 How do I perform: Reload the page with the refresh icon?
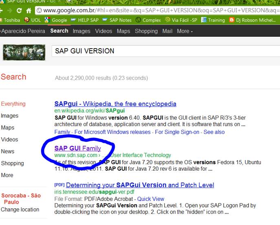[19, 11]
